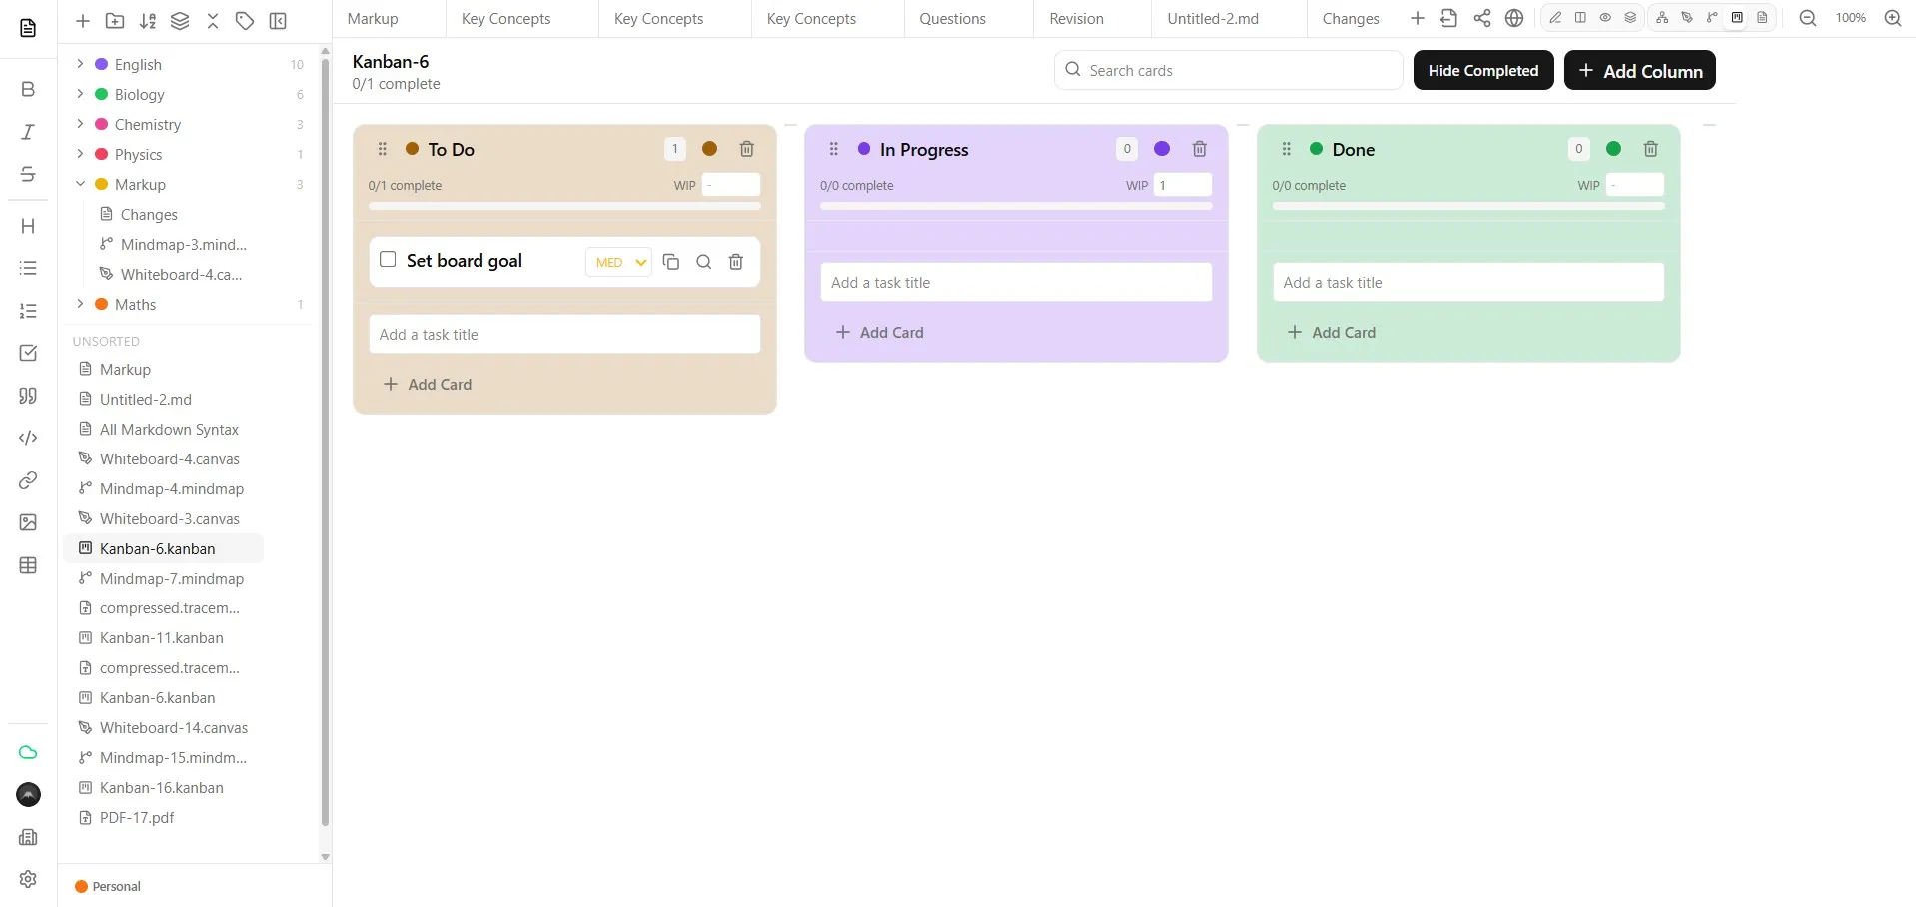
Task: Open details of Set board goal card
Action: 704,262
